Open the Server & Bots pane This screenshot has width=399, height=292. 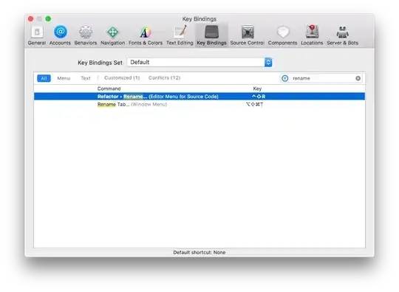tap(342, 35)
